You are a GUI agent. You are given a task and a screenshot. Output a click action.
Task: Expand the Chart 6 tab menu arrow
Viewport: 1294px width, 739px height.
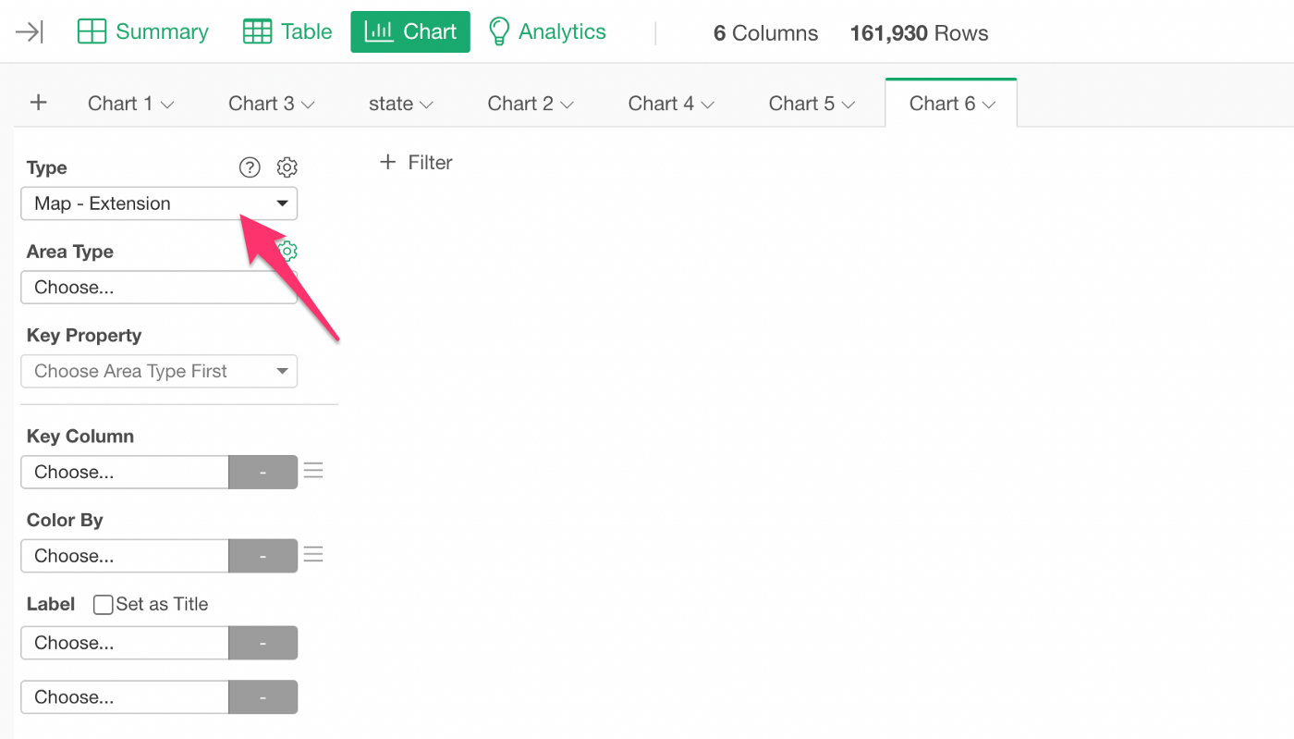[x=989, y=105]
